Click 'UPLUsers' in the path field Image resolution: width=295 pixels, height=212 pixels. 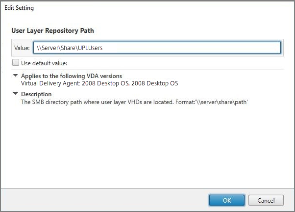tap(89, 48)
